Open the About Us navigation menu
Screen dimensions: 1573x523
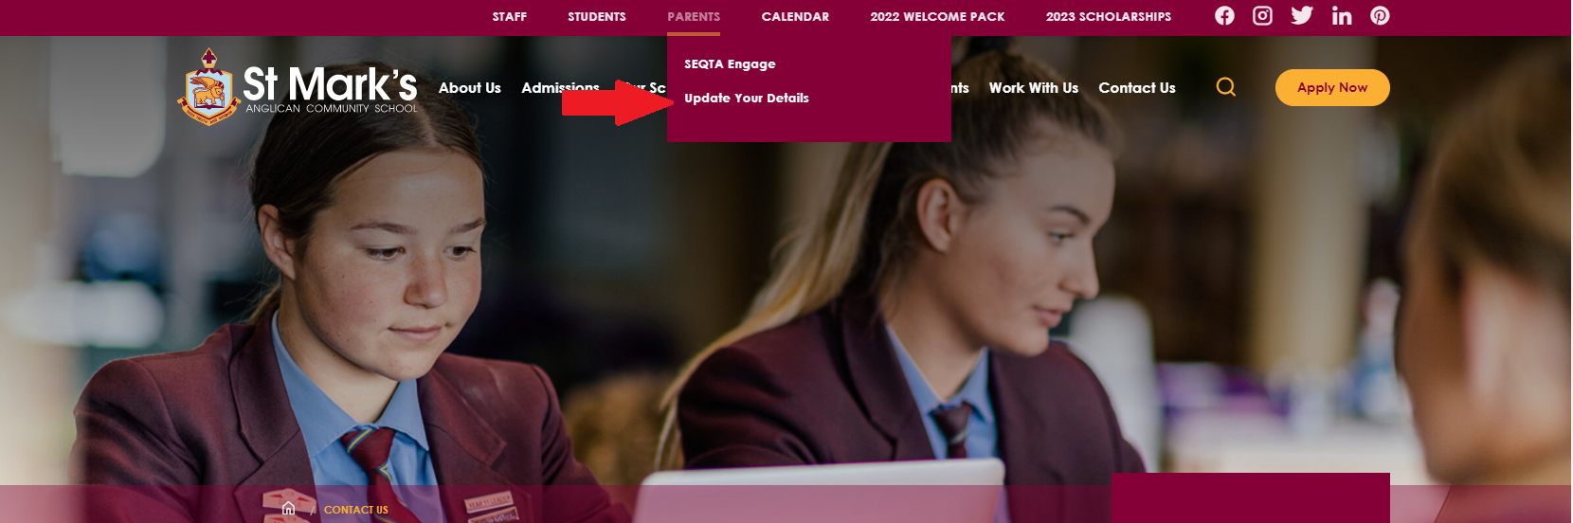(x=470, y=88)
